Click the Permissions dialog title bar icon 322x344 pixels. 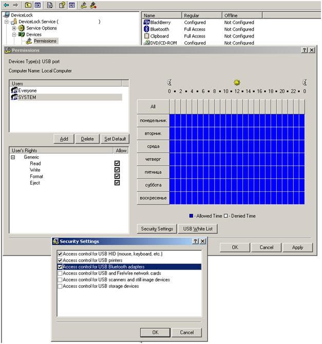pos(8,50)
